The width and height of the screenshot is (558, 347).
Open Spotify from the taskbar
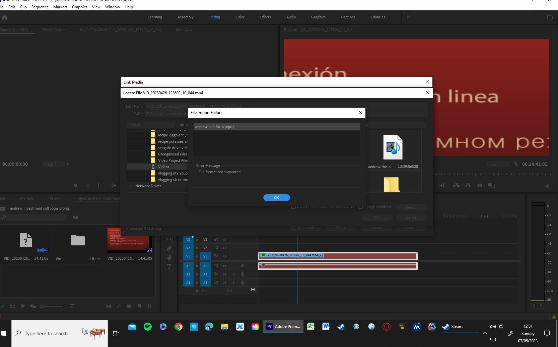(148, 327)
